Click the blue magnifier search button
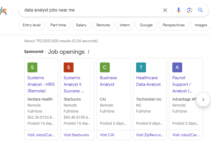The height and width of the screenshot is (151, 211). (200, 10)
